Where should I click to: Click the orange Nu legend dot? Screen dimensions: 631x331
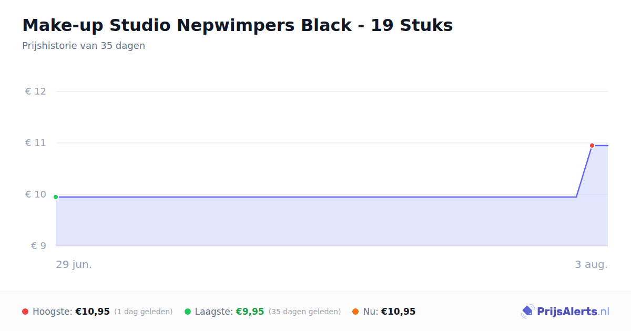tap(355, 312)
